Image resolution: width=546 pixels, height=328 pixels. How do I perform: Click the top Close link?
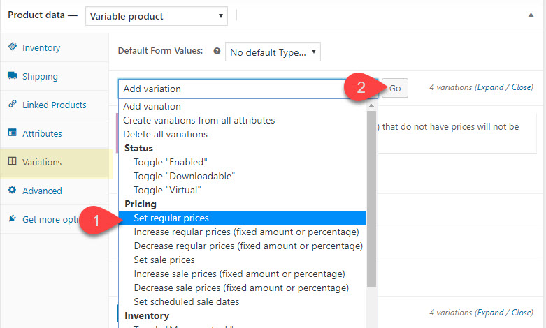(522, 87)
